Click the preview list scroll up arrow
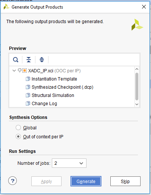Viewport: 151px width, 195px height. coord(137,69)
